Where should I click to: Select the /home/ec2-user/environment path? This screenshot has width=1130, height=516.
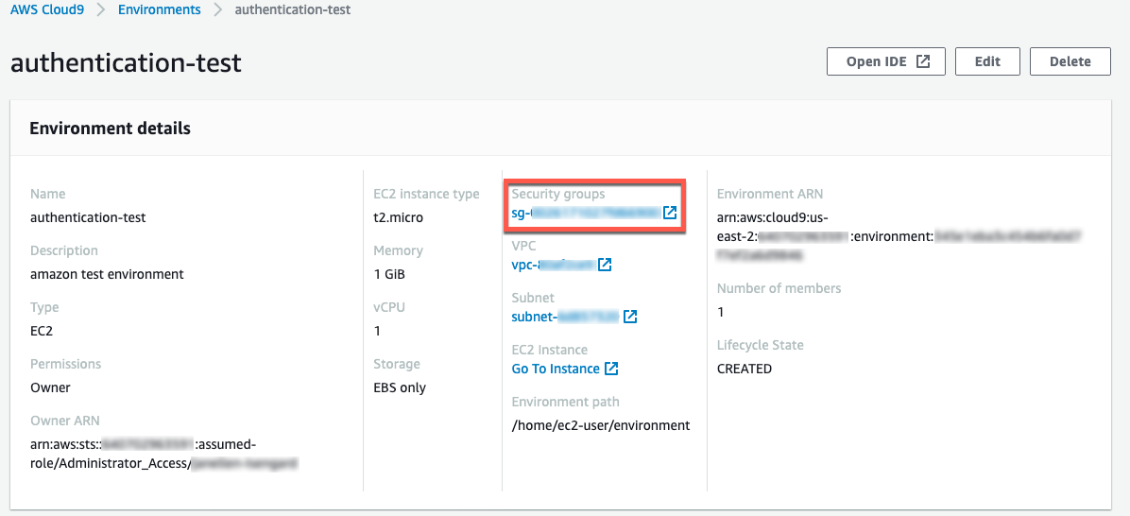point(600,425)
